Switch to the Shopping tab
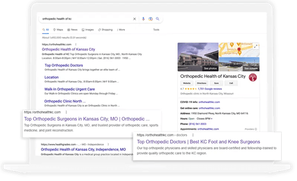297x181 pixels. tap(105, 30)
